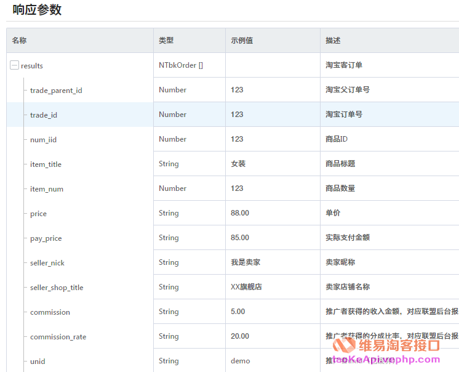
Task: Select the item_title parameter
Action: pos(46,164)
